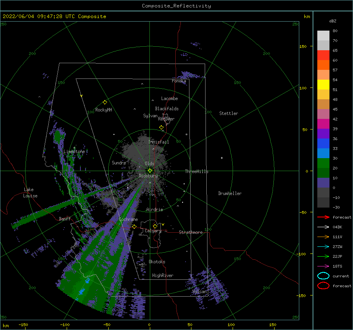Select the Innisfail label
The image size is (353, 330).
coord(158,142)
